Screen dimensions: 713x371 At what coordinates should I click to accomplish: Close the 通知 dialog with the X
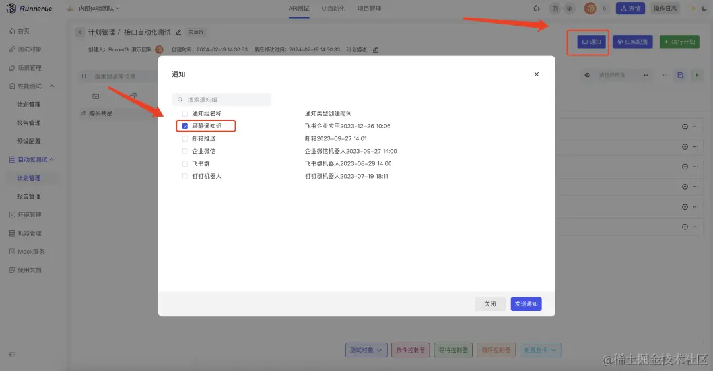(x=537, y=74)
